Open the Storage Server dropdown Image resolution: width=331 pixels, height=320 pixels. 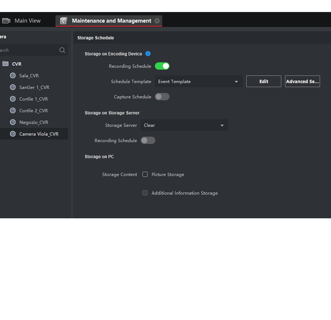pos(184,125)
